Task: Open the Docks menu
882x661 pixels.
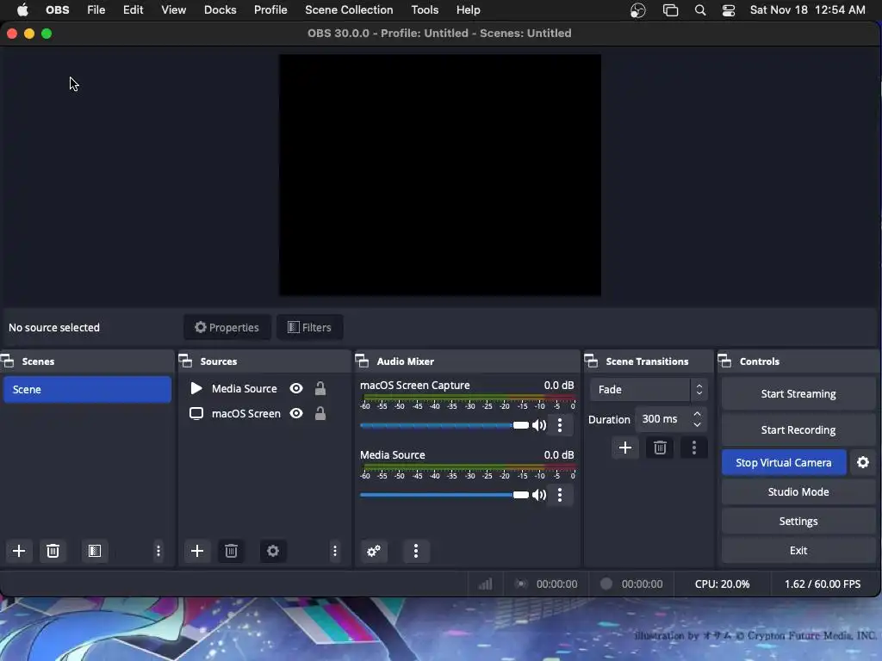Action: [220, 10]
